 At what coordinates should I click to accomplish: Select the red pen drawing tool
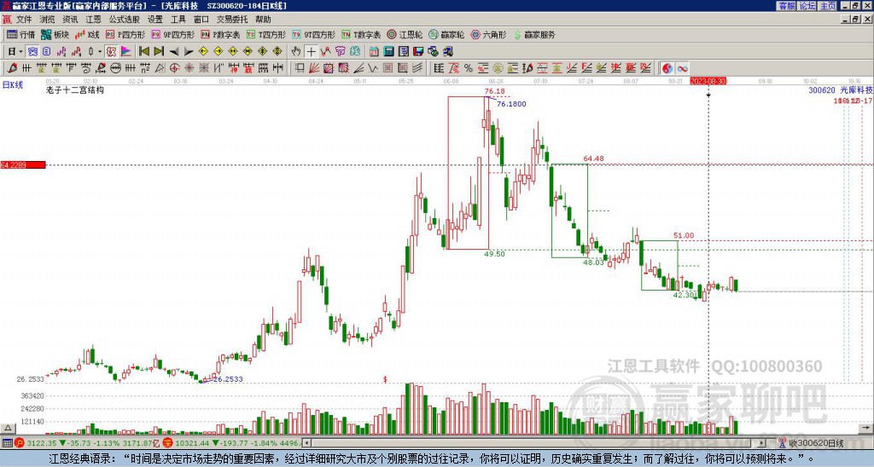click(x=12, y=68)
